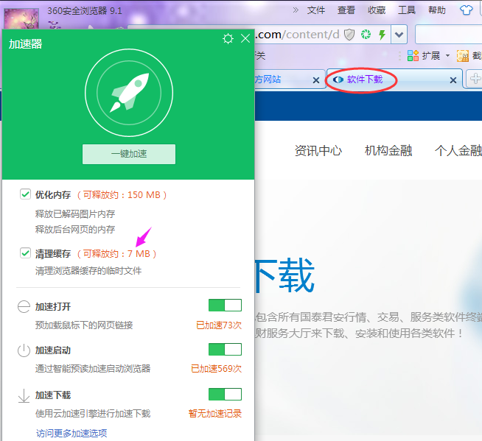This screenshot has width=482, height=441.
Task: Click the skin shirt icon
Action: click(x=466, y=10)
